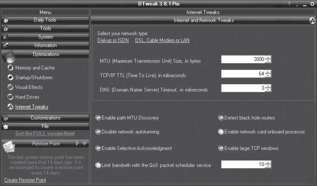This screenshot has height=186, width=317.
Task: Increase DNS Timeout value up arrow
Action: (x=268, y=86)
